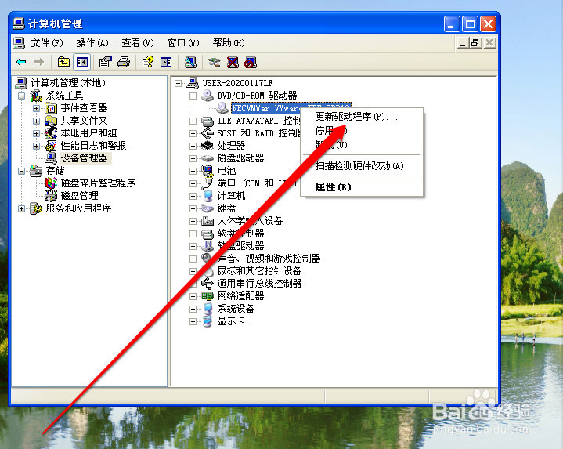Expand the 共享文件夹 node
563x449 pixels.
tap(36, 121)
